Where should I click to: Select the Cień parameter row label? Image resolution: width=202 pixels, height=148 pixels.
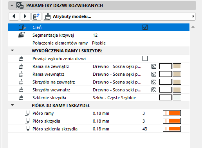pos(37,27)
